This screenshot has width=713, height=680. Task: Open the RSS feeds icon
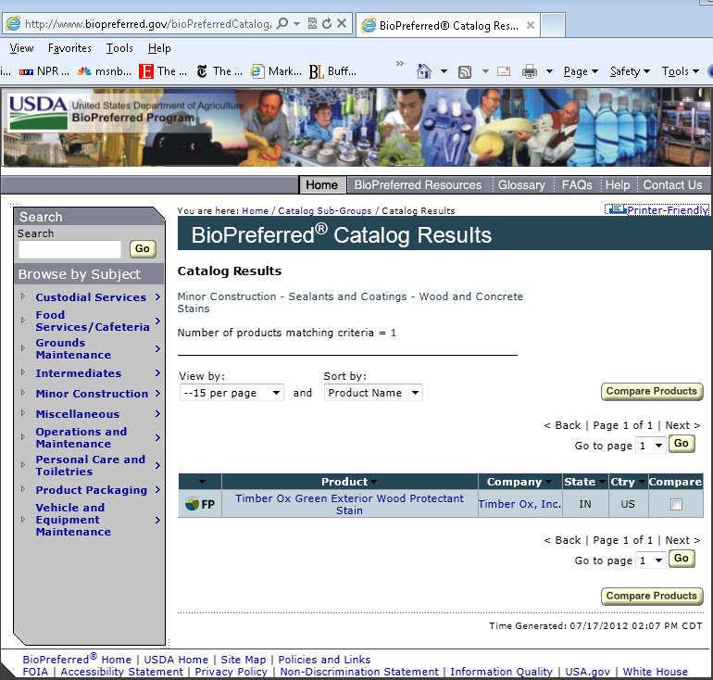click(x=465, y=72)
